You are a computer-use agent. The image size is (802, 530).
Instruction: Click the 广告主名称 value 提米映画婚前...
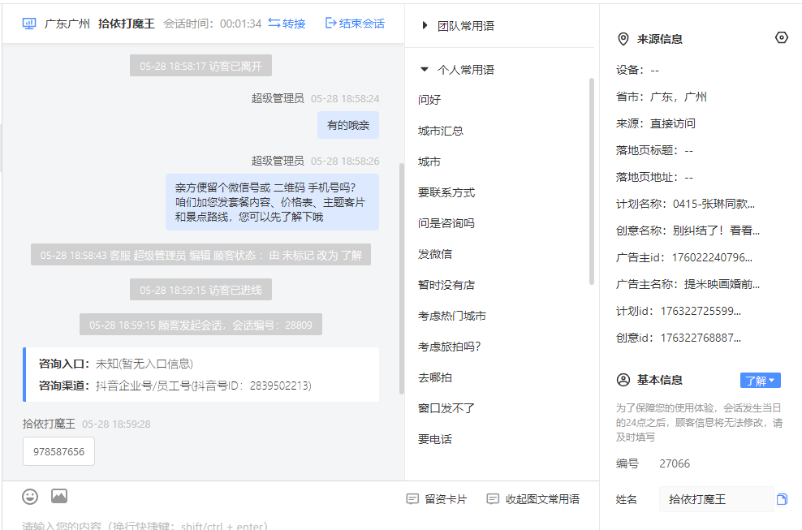[x=722, y=284]
